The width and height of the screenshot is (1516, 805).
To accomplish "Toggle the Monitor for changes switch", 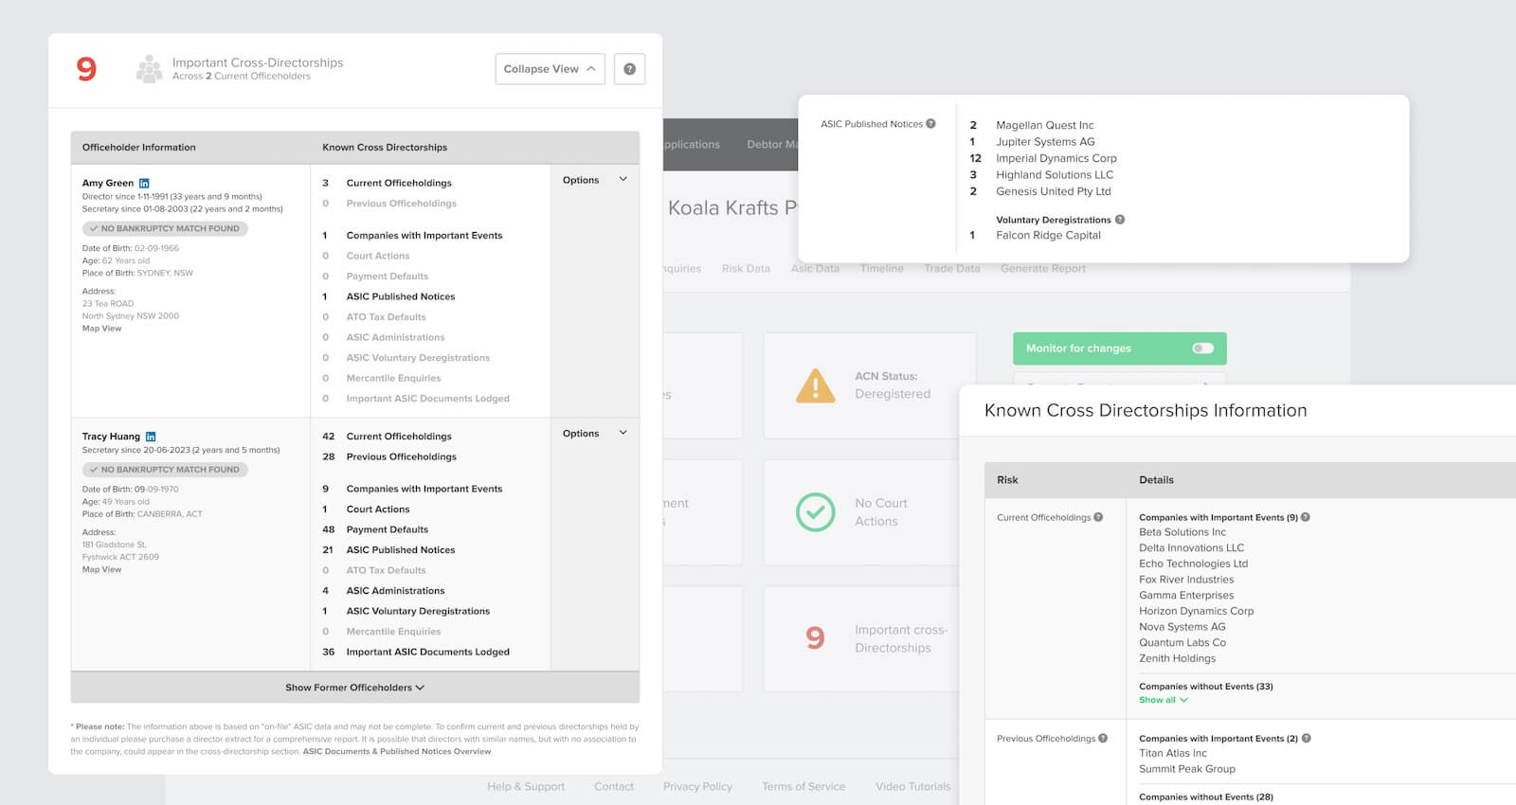I will click(x=1202, y=349).
